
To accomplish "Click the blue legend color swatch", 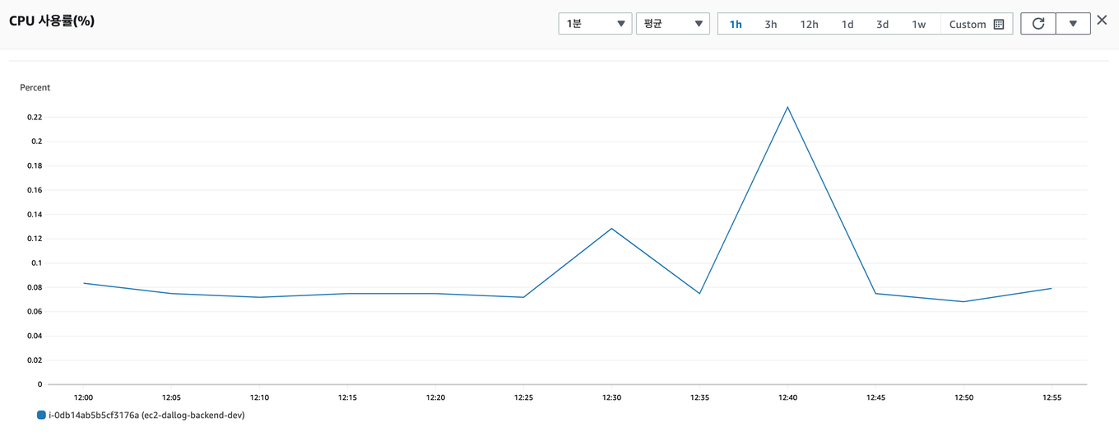I will 41,416.
